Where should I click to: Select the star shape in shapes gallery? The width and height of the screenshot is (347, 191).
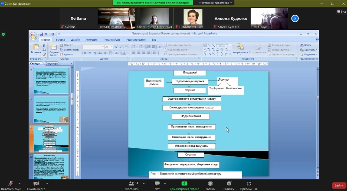[x=226, y=54]
